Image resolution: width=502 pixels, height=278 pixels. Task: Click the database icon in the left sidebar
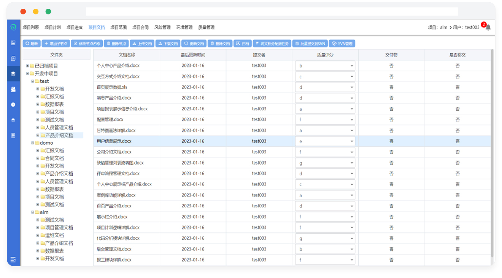[13, 120]
